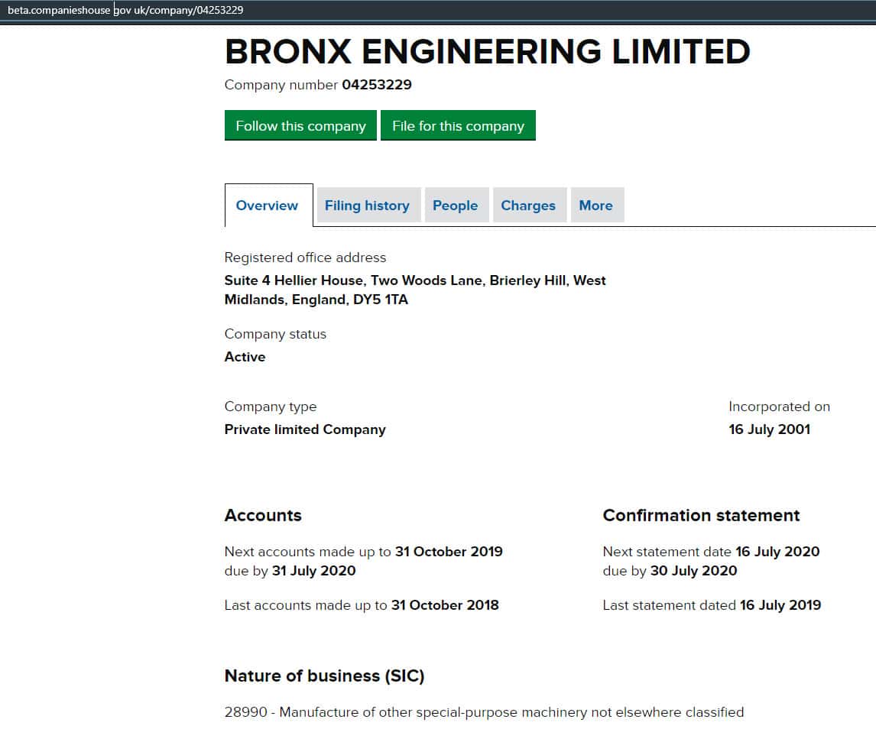Viewport: 876px width, 742px height.
Task: Click the last statement date 16 July 2019
Action: pyautogui.click(x=780, y=605)
